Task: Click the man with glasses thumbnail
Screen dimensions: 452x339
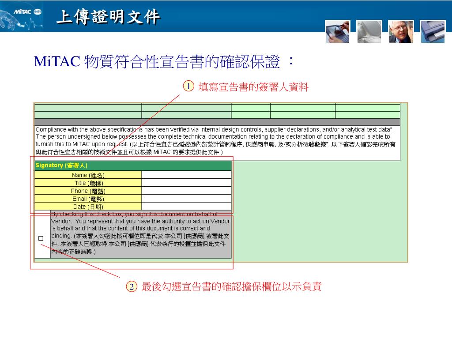Action: pos(401,31)
